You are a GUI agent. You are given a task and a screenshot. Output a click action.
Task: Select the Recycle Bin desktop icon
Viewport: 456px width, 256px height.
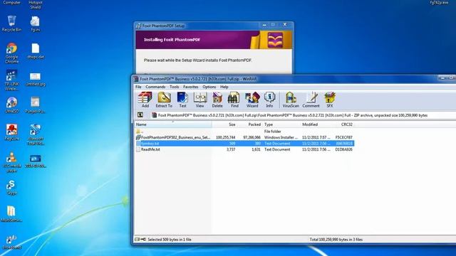point(11,23)
